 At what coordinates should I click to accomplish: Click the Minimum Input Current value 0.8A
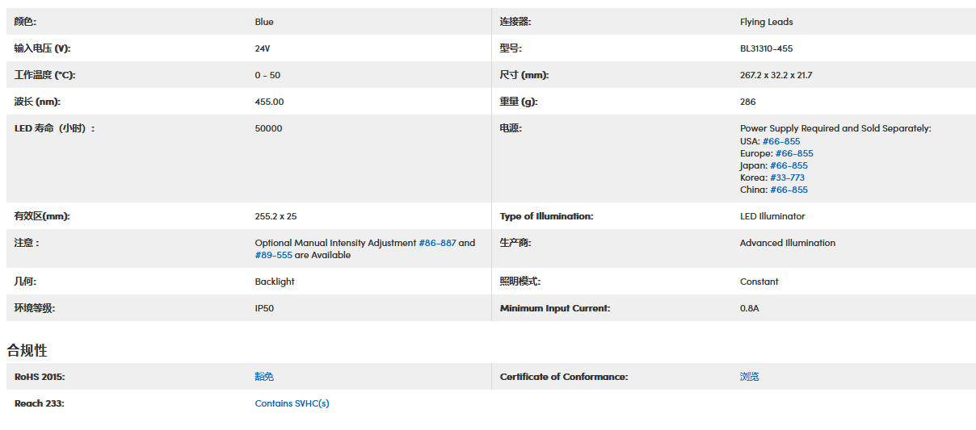coord(749,308)
